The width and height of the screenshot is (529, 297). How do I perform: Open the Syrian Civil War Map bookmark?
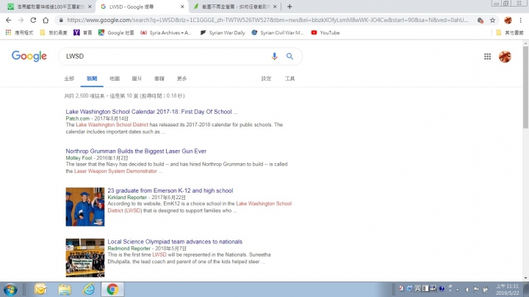(278, 33)
